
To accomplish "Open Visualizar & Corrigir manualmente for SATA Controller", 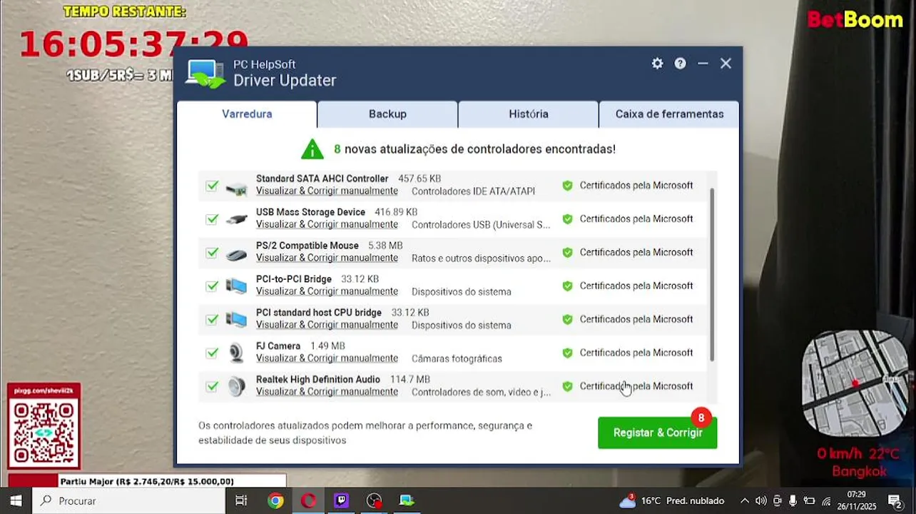I will pyautogui.click(x=327, y=191).
